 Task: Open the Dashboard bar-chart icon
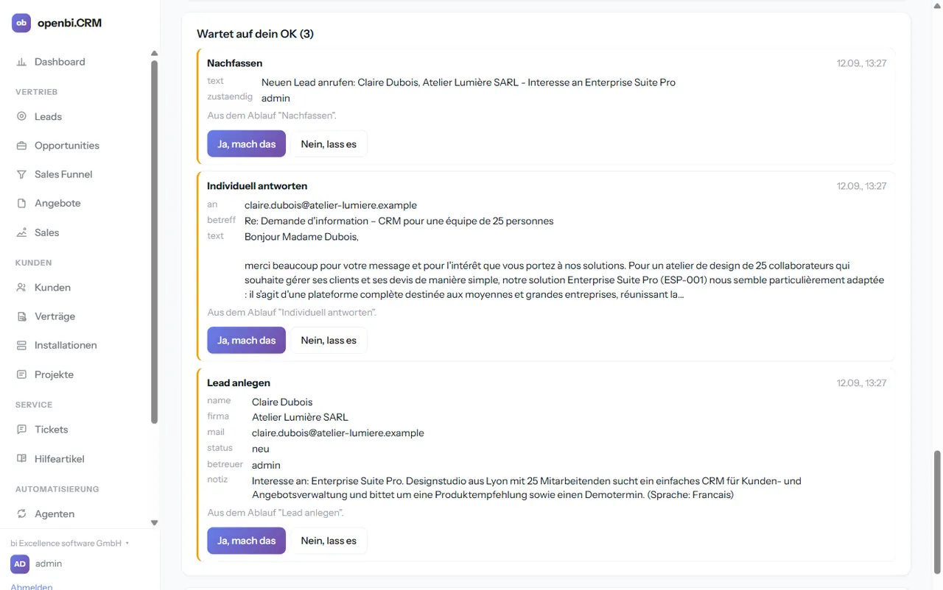[21, 62]
